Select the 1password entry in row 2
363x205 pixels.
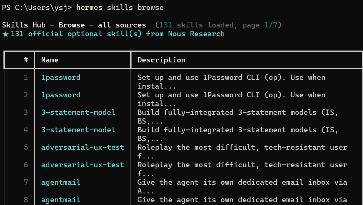click(x=61, y=95)
